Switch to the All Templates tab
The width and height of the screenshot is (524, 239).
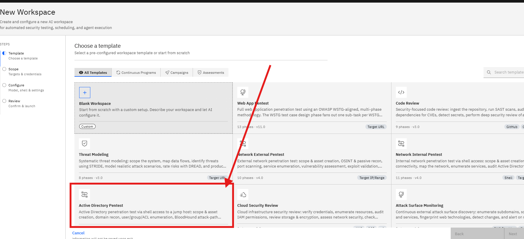[x=93, y=73]
